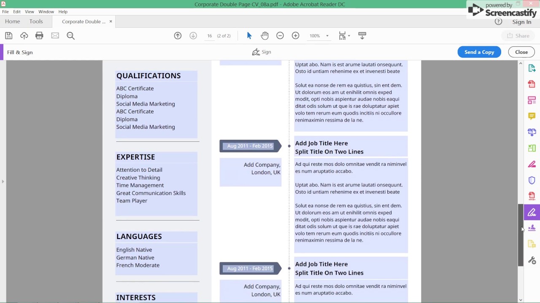The width and height of the screenshot is (540, 303).
Task: Go to the next page arrow
Action: click(x=193, y=36)
